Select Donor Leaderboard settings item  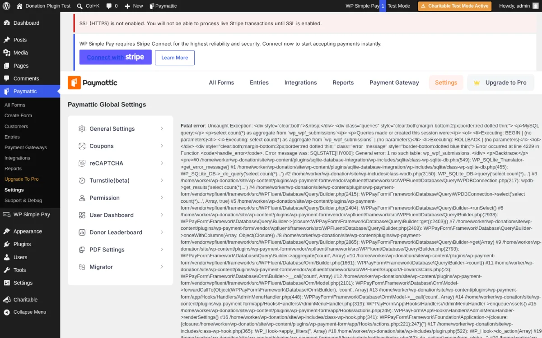coord(121,233)
